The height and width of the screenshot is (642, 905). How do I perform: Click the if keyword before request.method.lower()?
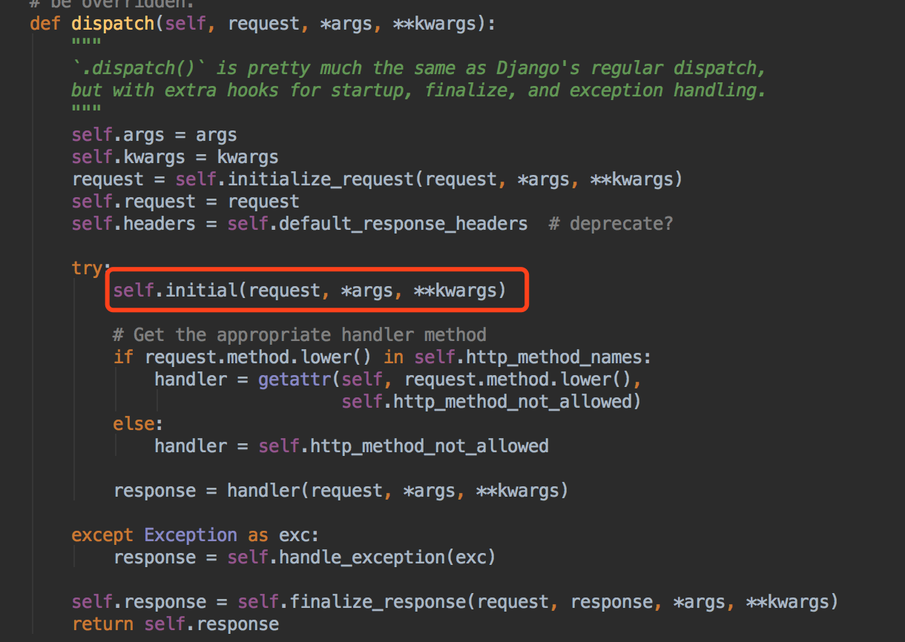pos(123,357)
